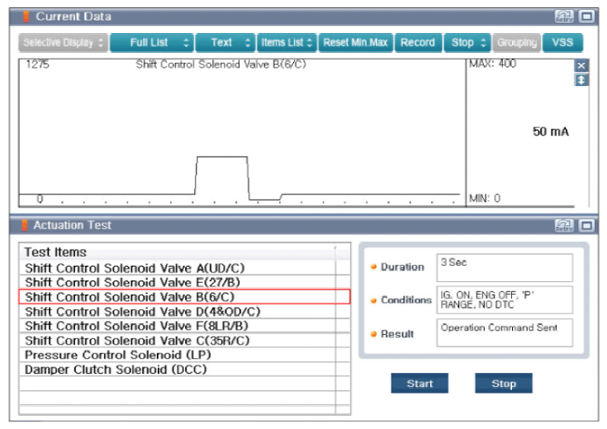The width and height of the screenshot is (607, 429).
Task: Click Retry icon in Current Data header
Action: pyautogui.click(x=564, y=16)
